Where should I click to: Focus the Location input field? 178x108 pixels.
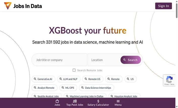point(104,60)
